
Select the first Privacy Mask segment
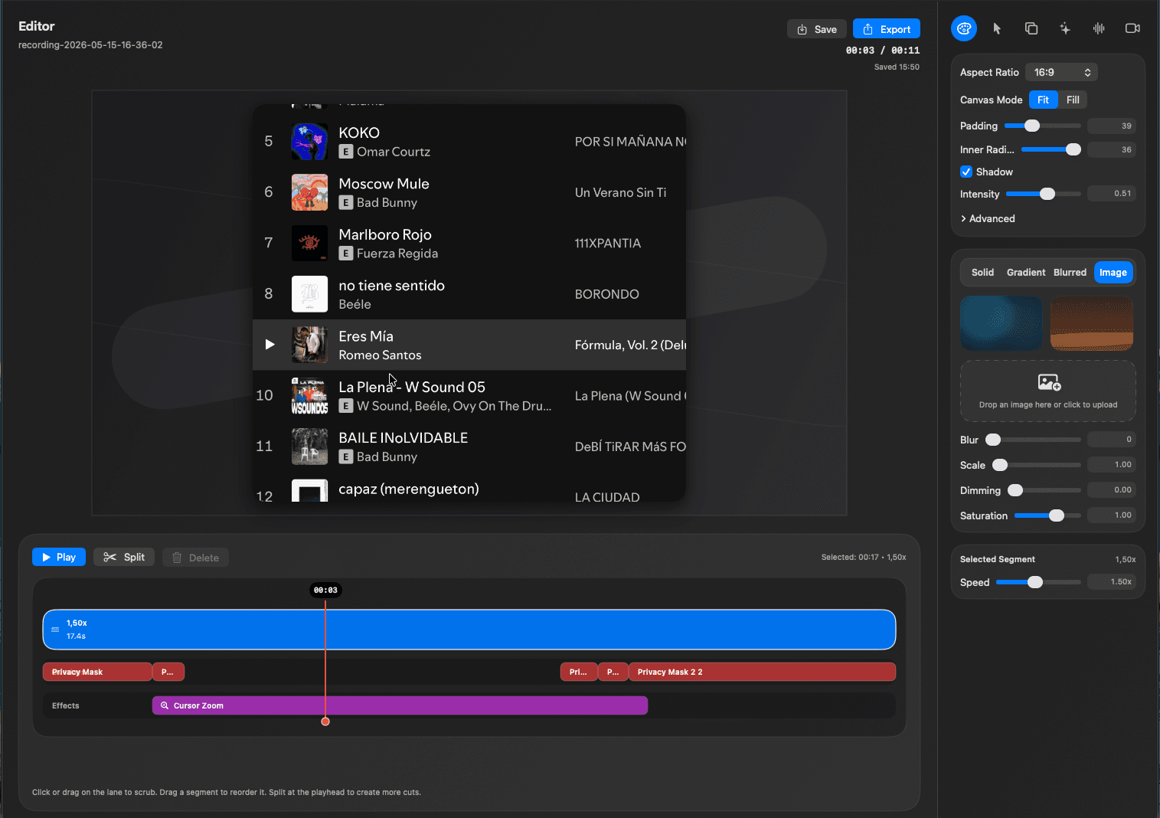[97, 672]
